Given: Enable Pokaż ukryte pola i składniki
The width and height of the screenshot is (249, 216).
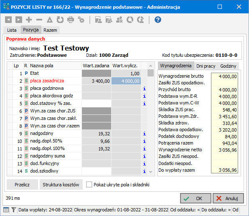Looking at the screenshot, I should pyautogui.click(x=89, y=185).
